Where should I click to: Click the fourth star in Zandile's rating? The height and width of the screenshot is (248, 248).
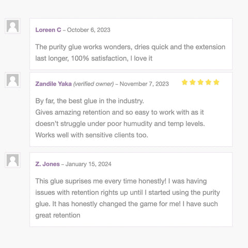(x=208, y=82)
